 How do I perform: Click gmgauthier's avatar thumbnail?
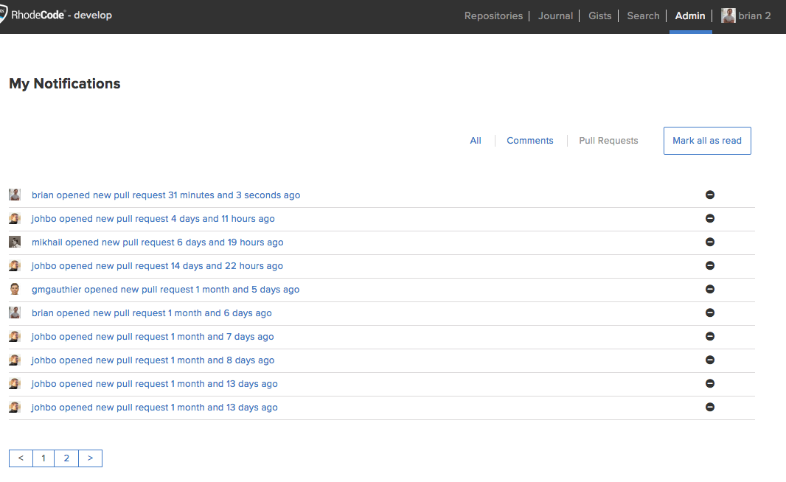click(x=15, y=289)
